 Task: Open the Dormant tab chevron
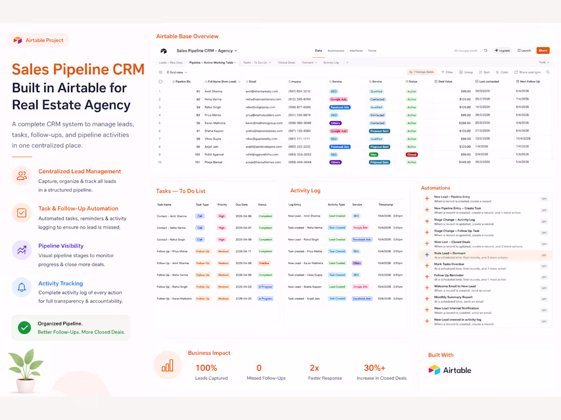[316, 63]
